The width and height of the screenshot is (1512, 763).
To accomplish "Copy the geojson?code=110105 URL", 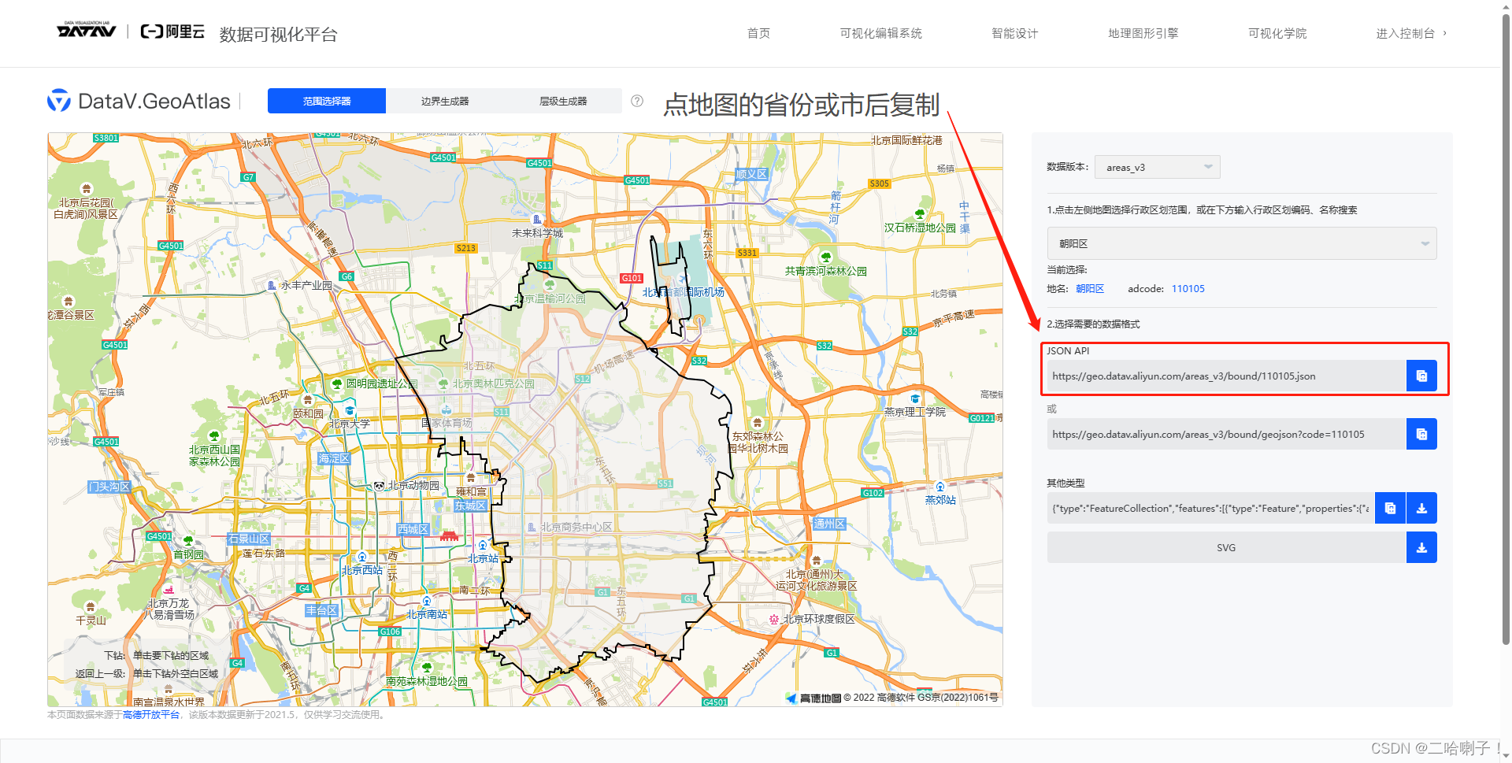I will tap(1421, 434).
